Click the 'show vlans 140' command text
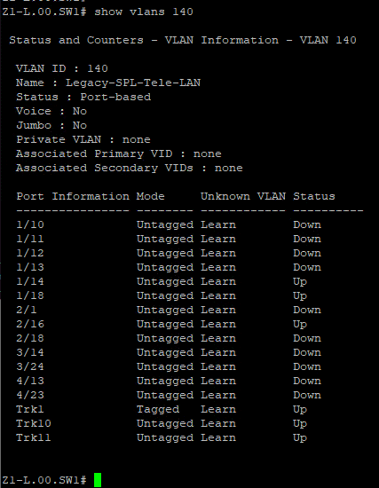379x488 pixels. click(144, 12)
